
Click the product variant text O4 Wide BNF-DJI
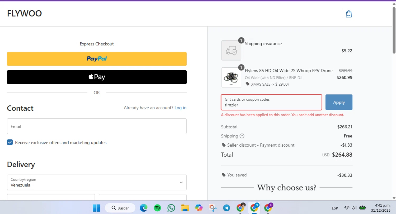[x=274, y=78]
